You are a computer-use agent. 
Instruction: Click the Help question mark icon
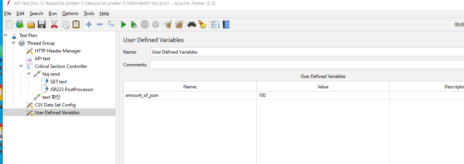tap(226, 25)
